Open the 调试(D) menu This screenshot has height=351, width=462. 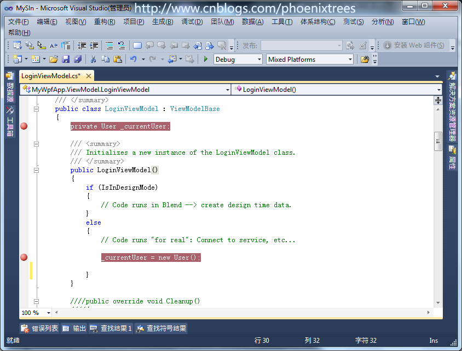(x=192, y=22)
